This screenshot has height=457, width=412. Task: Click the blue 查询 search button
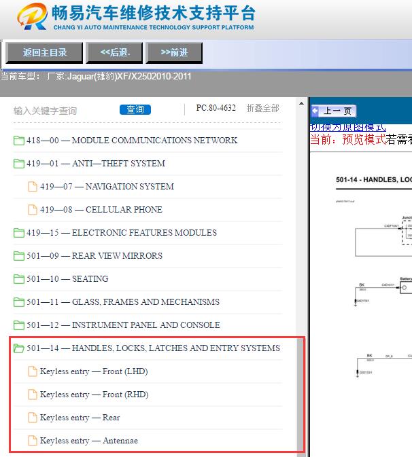[x=135, y=109]
